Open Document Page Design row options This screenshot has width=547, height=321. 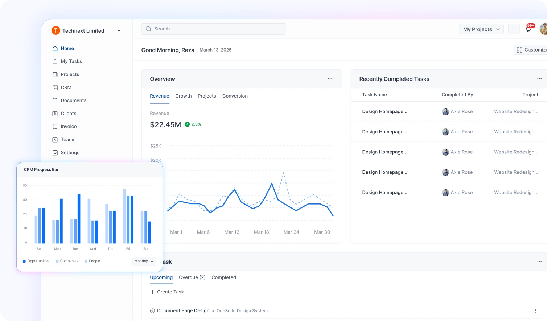[535, 311]
